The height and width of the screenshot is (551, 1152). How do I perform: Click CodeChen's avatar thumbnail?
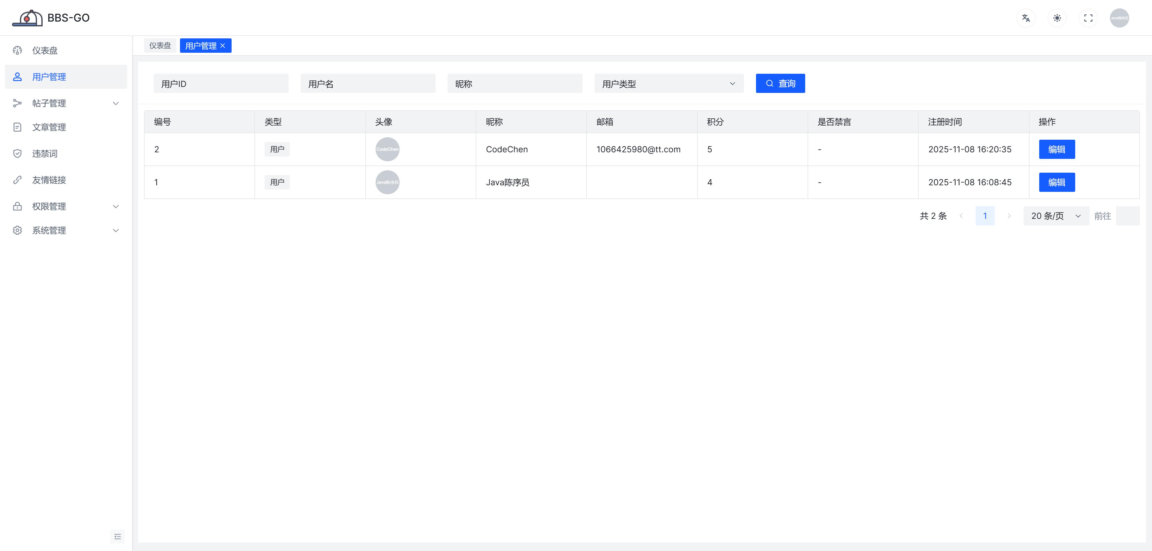(387, 149)
